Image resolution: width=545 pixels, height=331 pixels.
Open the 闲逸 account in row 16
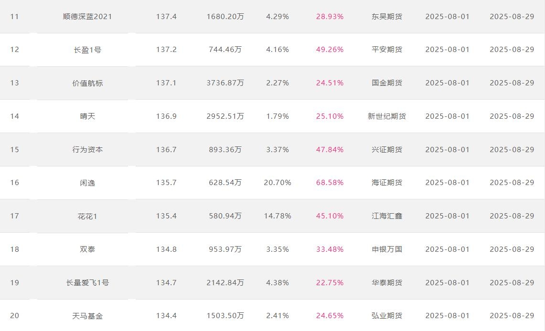(87, 183)
